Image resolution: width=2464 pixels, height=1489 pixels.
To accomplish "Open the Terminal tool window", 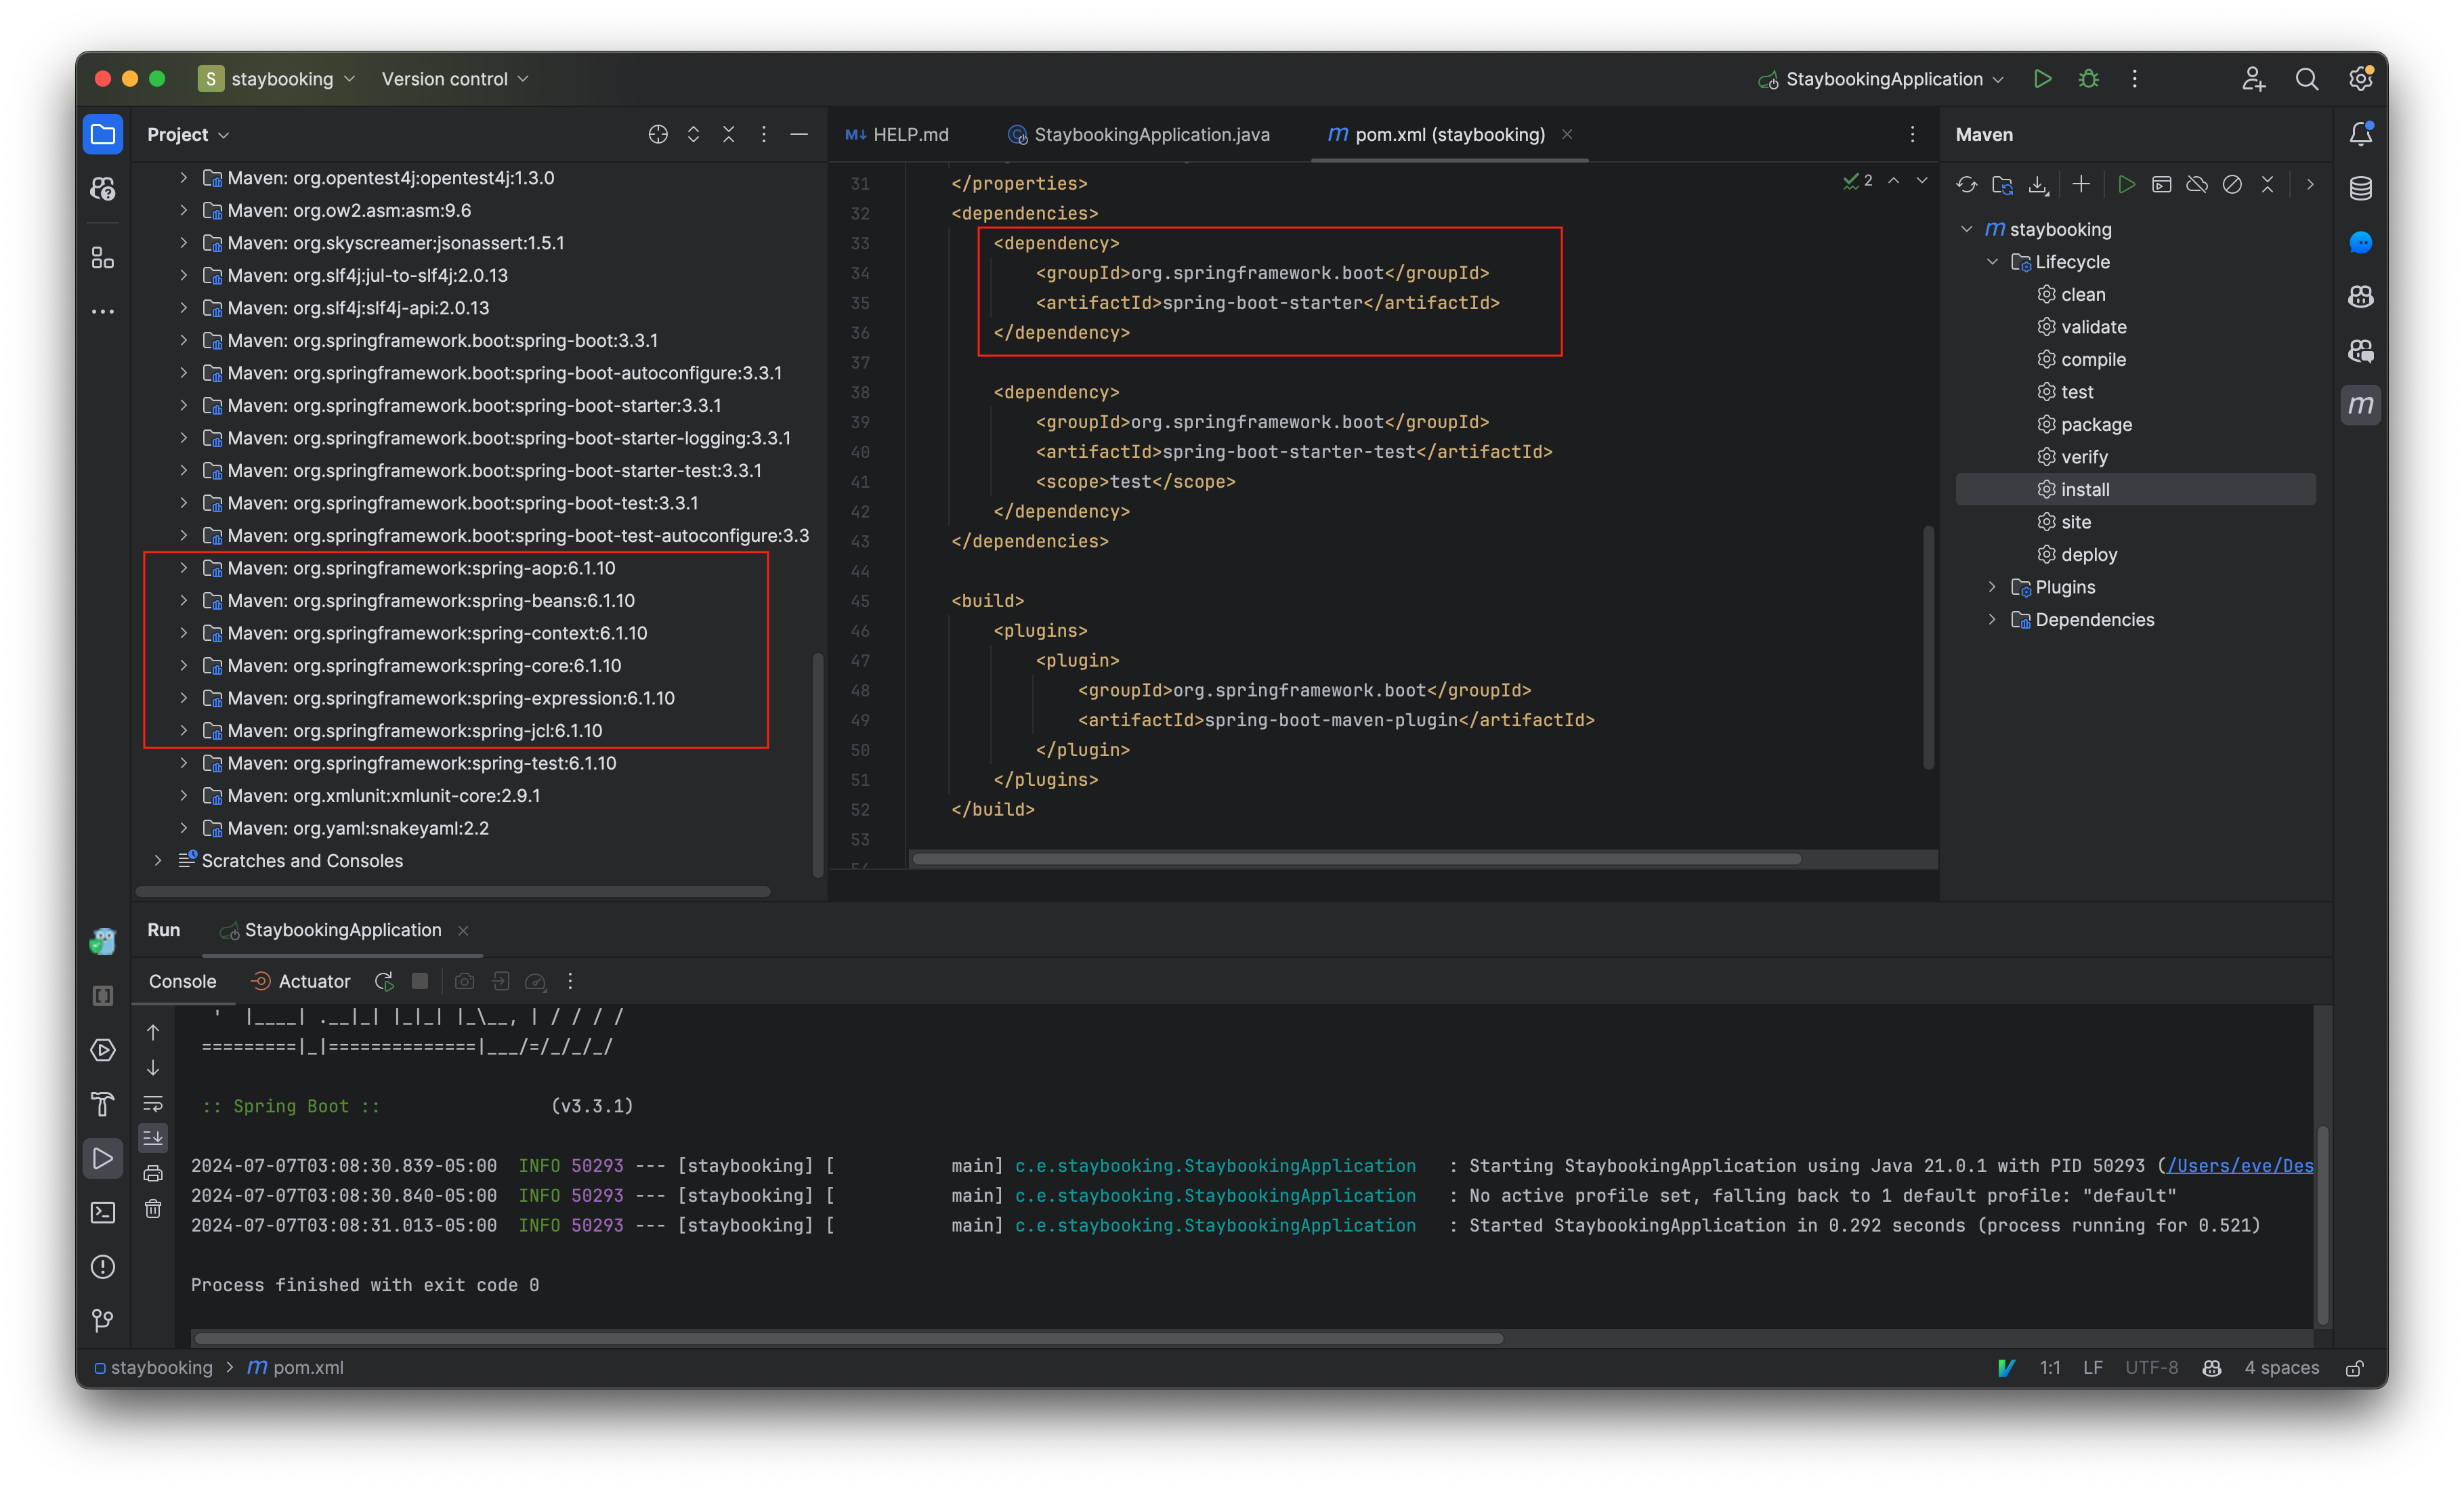I will [103, 1213].
